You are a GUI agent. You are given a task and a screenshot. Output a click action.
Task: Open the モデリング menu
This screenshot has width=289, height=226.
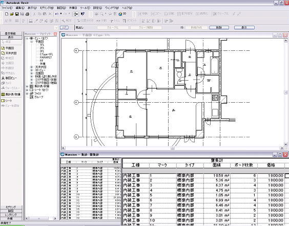(47, 8)
